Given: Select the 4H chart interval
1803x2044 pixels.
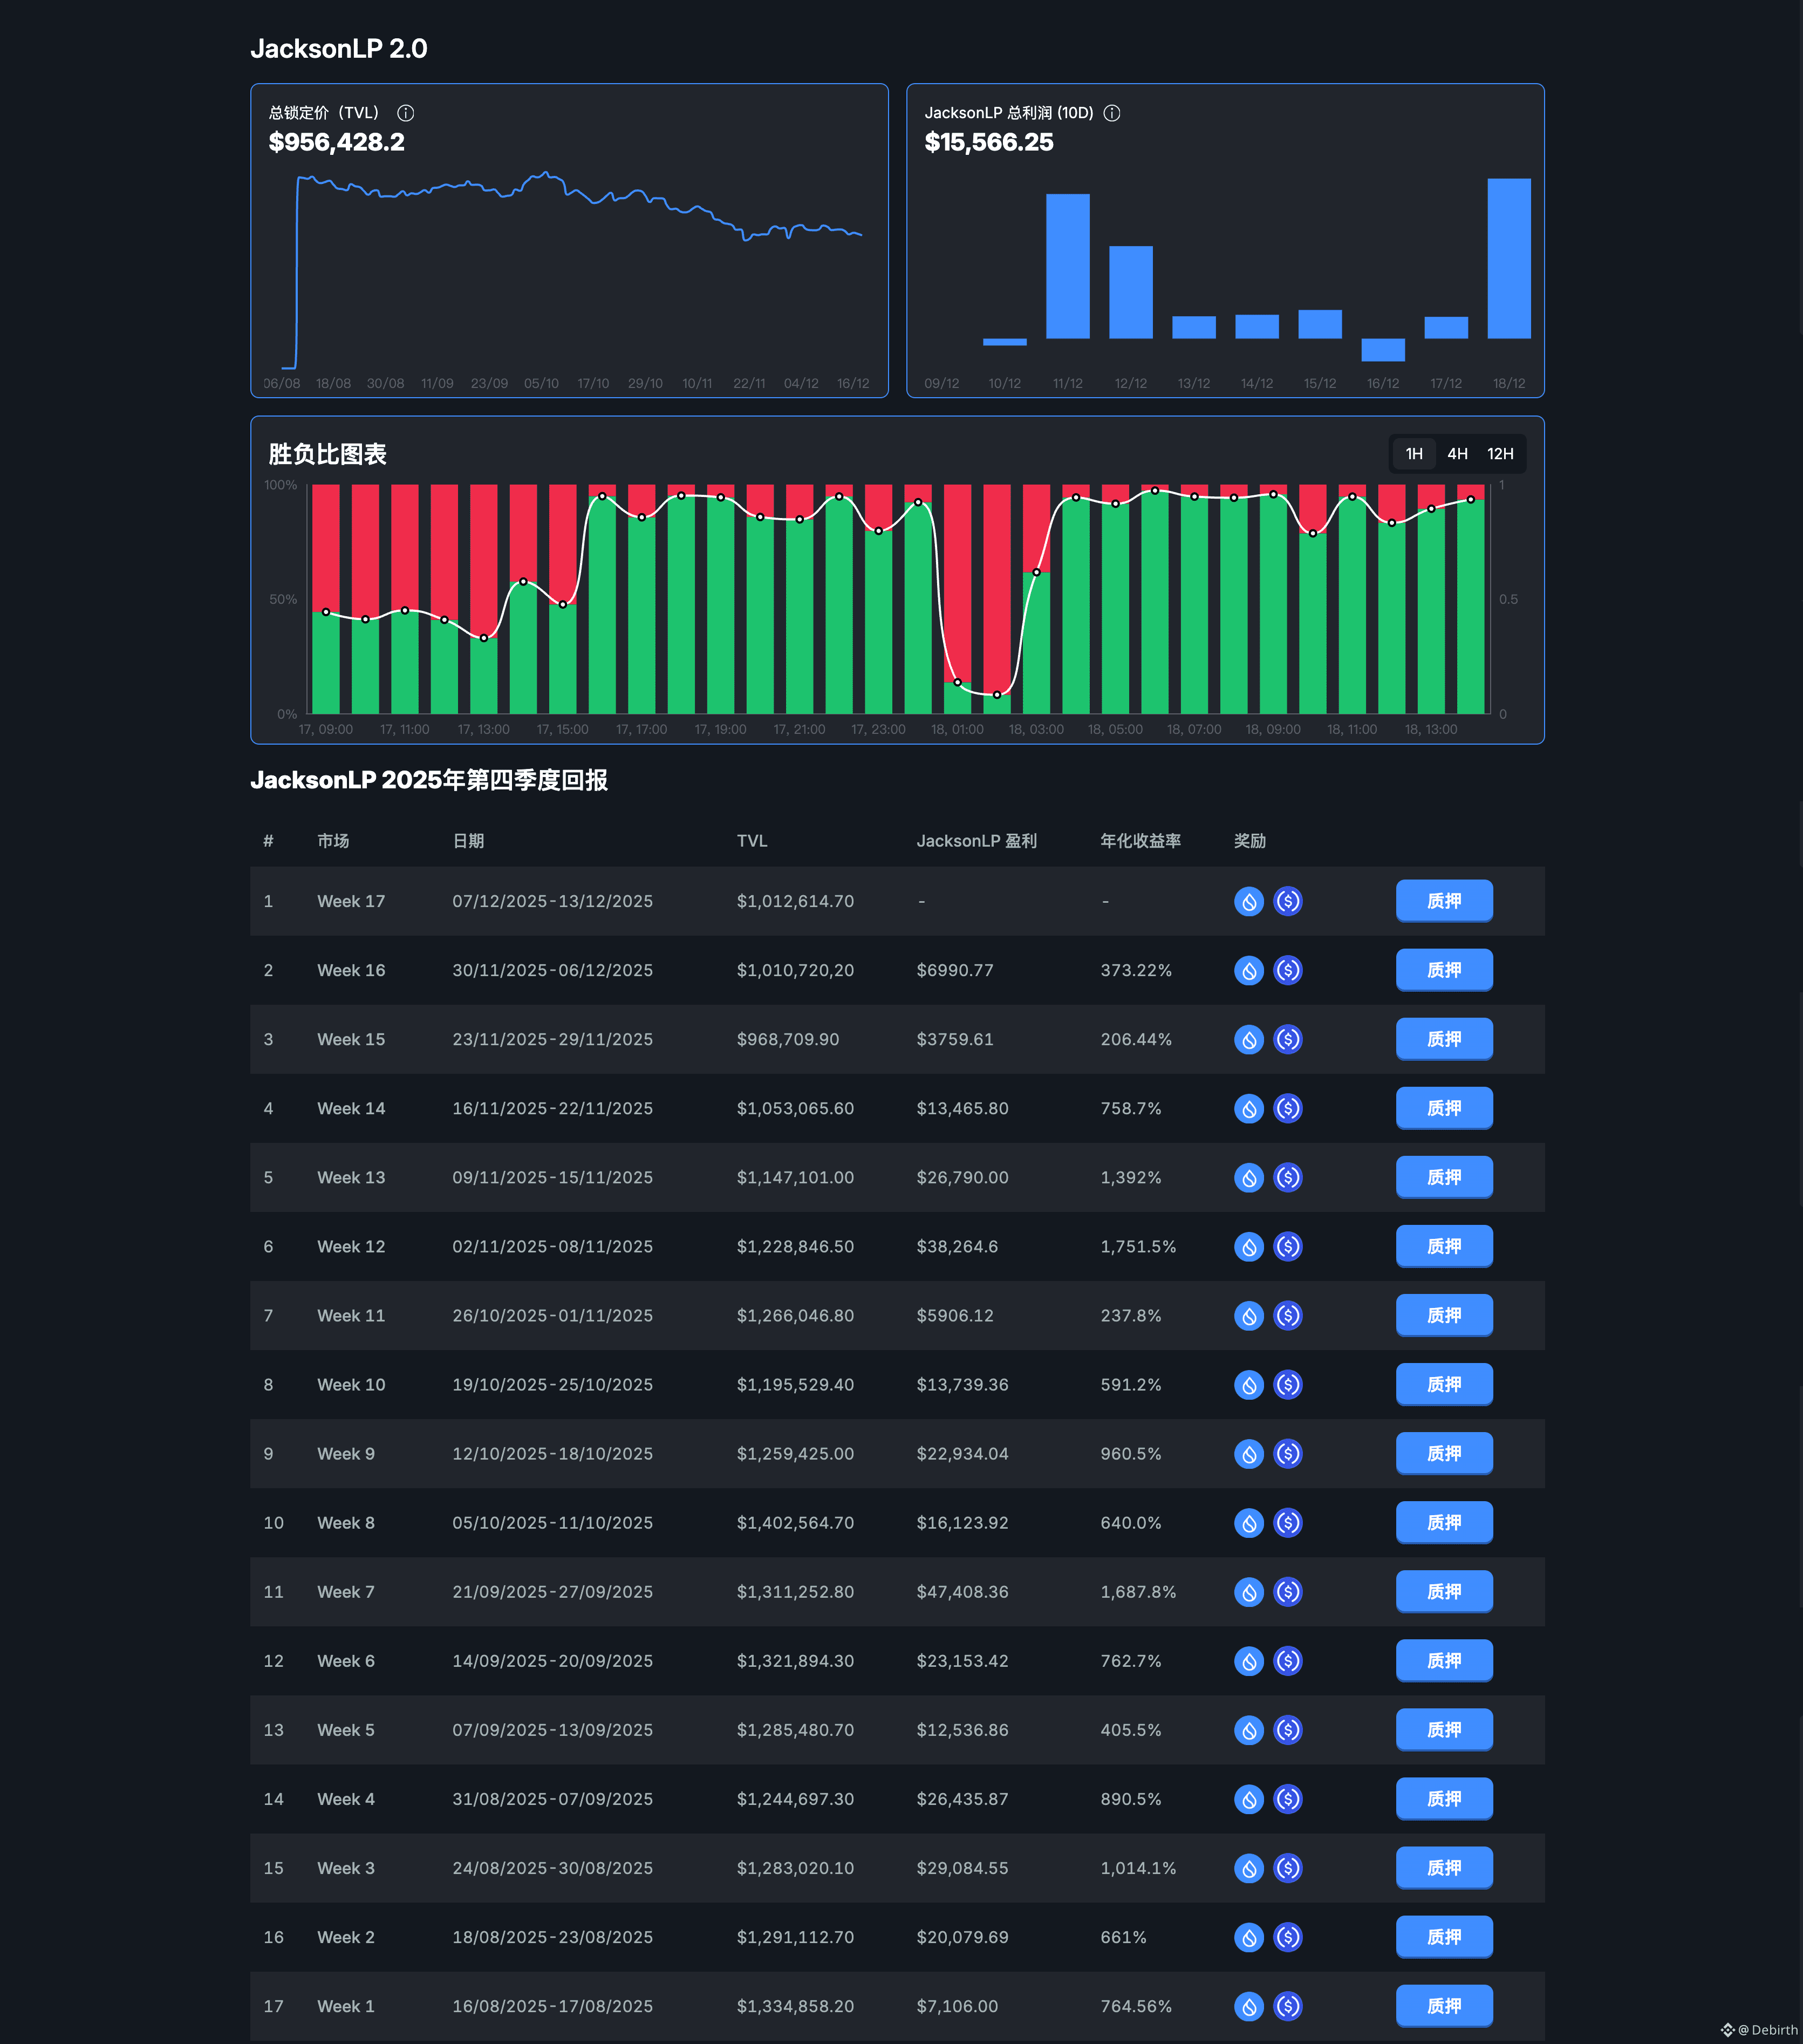Looking at the screenshot, I should click(1457, 454).
